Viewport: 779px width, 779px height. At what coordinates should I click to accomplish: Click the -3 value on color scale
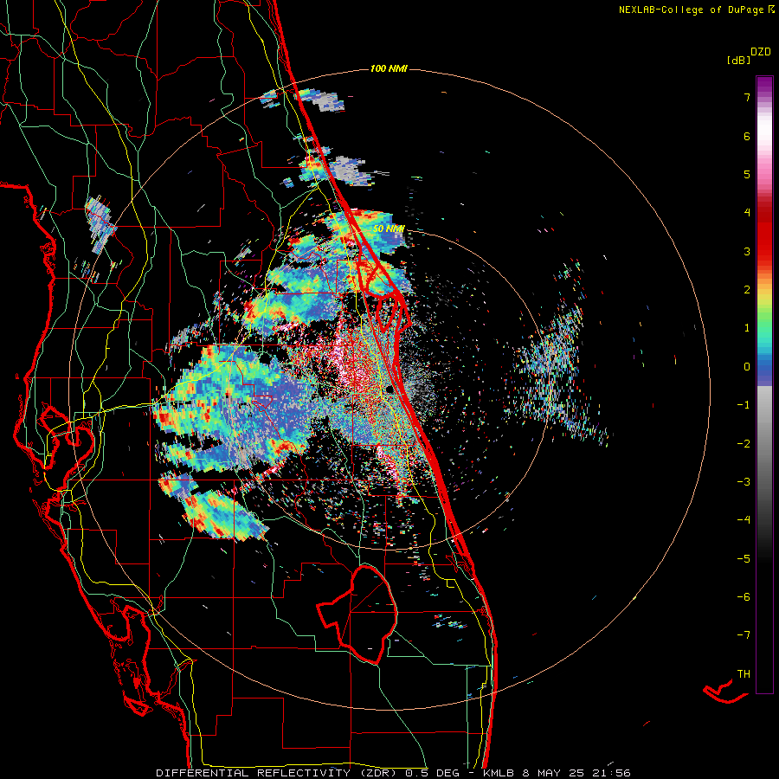tap(744, 482)
